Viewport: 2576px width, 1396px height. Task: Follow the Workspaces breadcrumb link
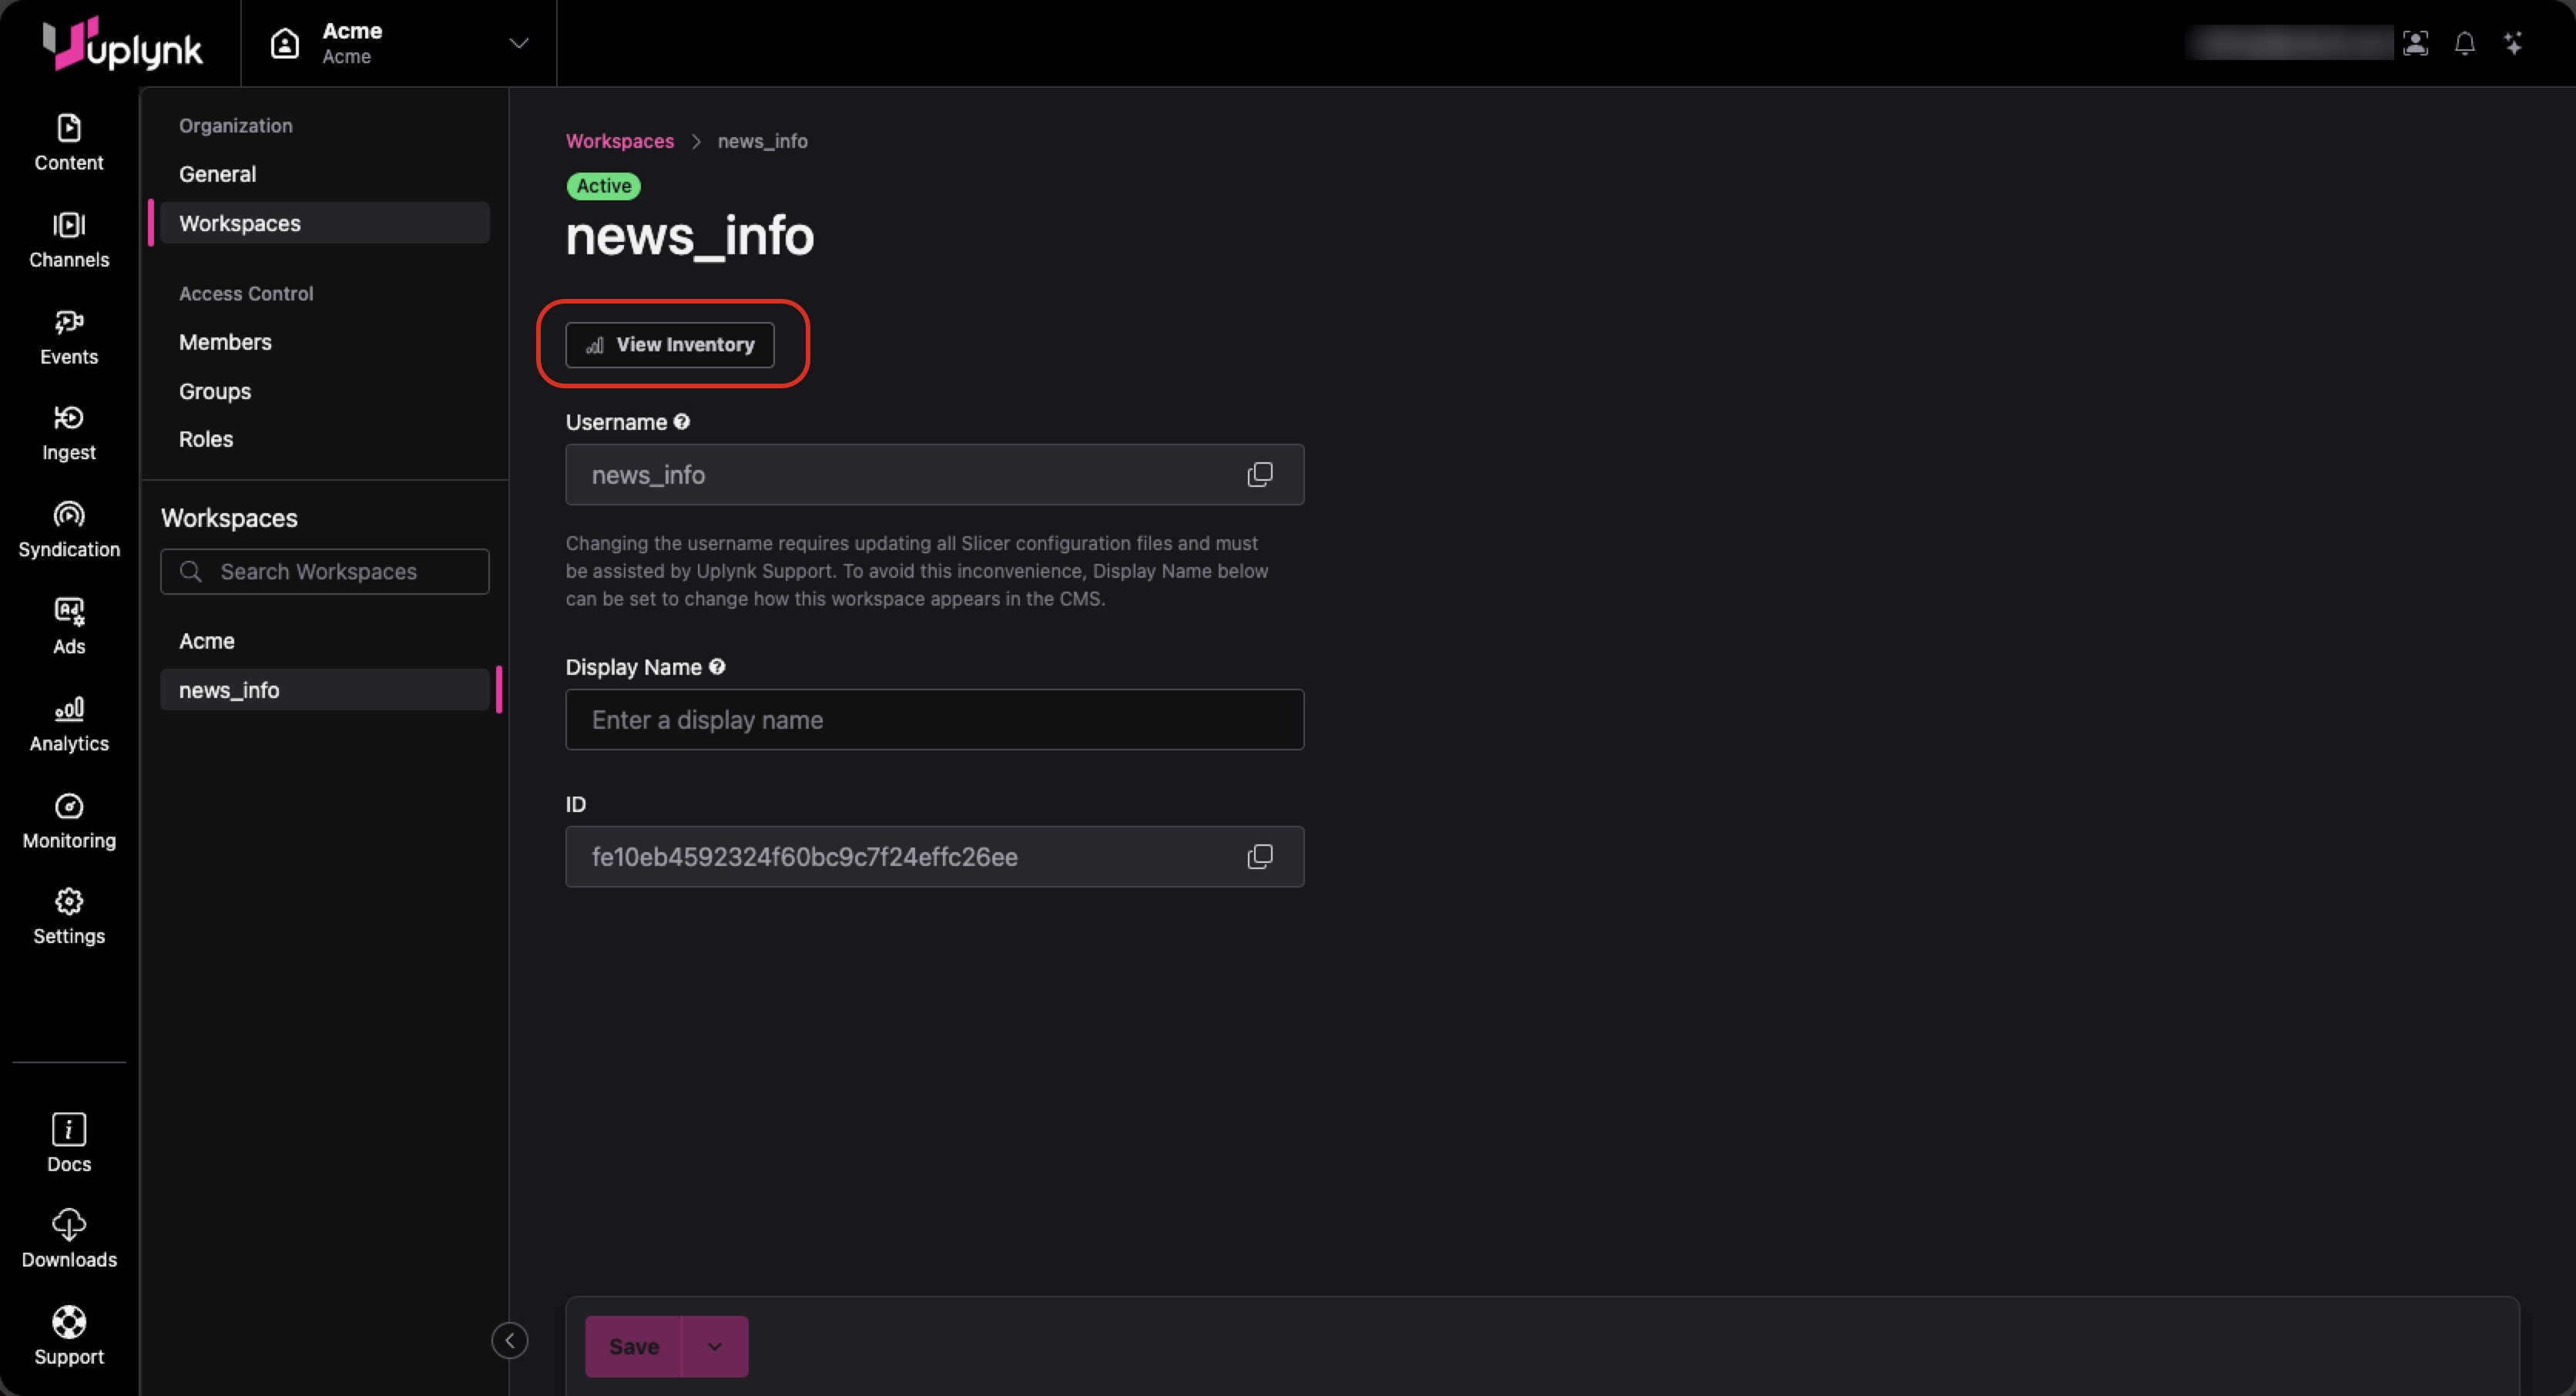[x=619, y=141]
